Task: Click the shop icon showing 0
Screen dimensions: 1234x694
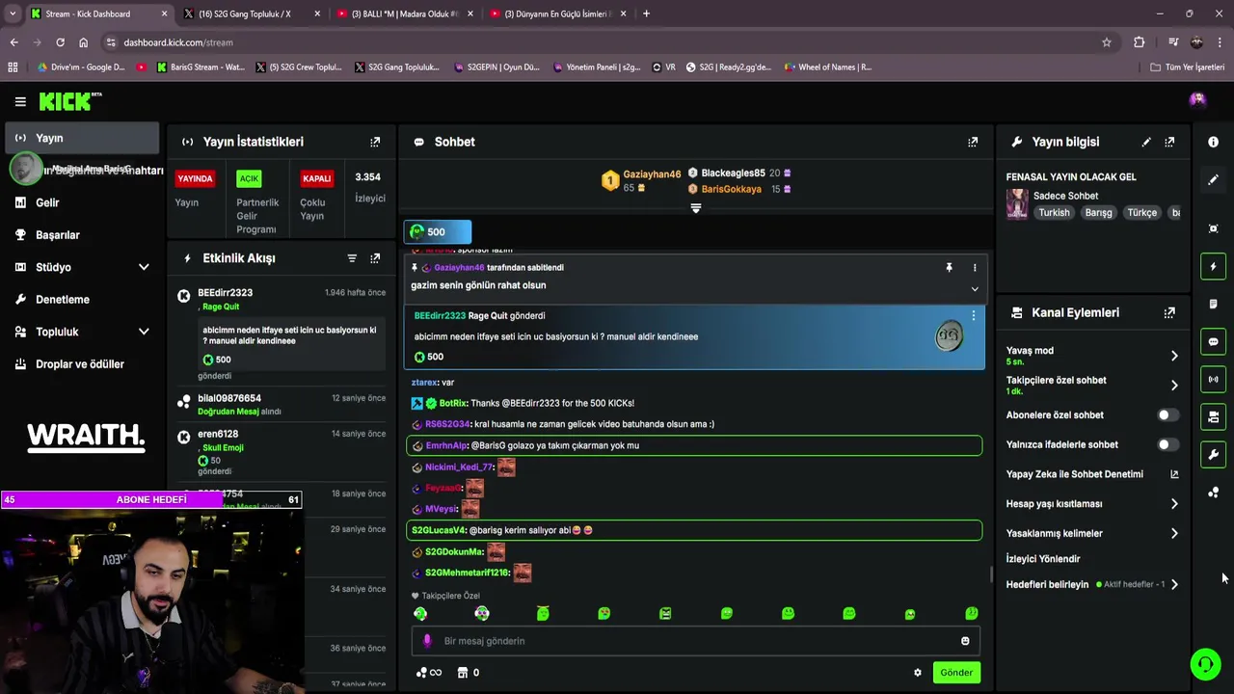Action: 469,673
